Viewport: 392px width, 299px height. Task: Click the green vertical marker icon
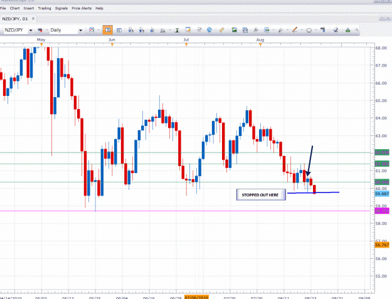tap(177, 30)
